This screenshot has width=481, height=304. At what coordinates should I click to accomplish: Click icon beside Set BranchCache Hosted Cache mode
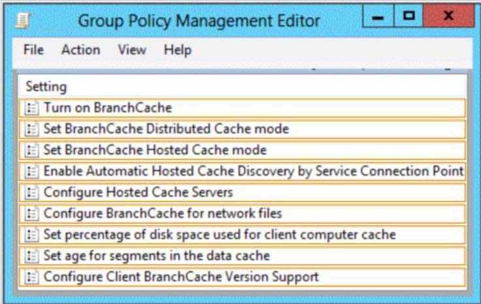pos(32,150)
